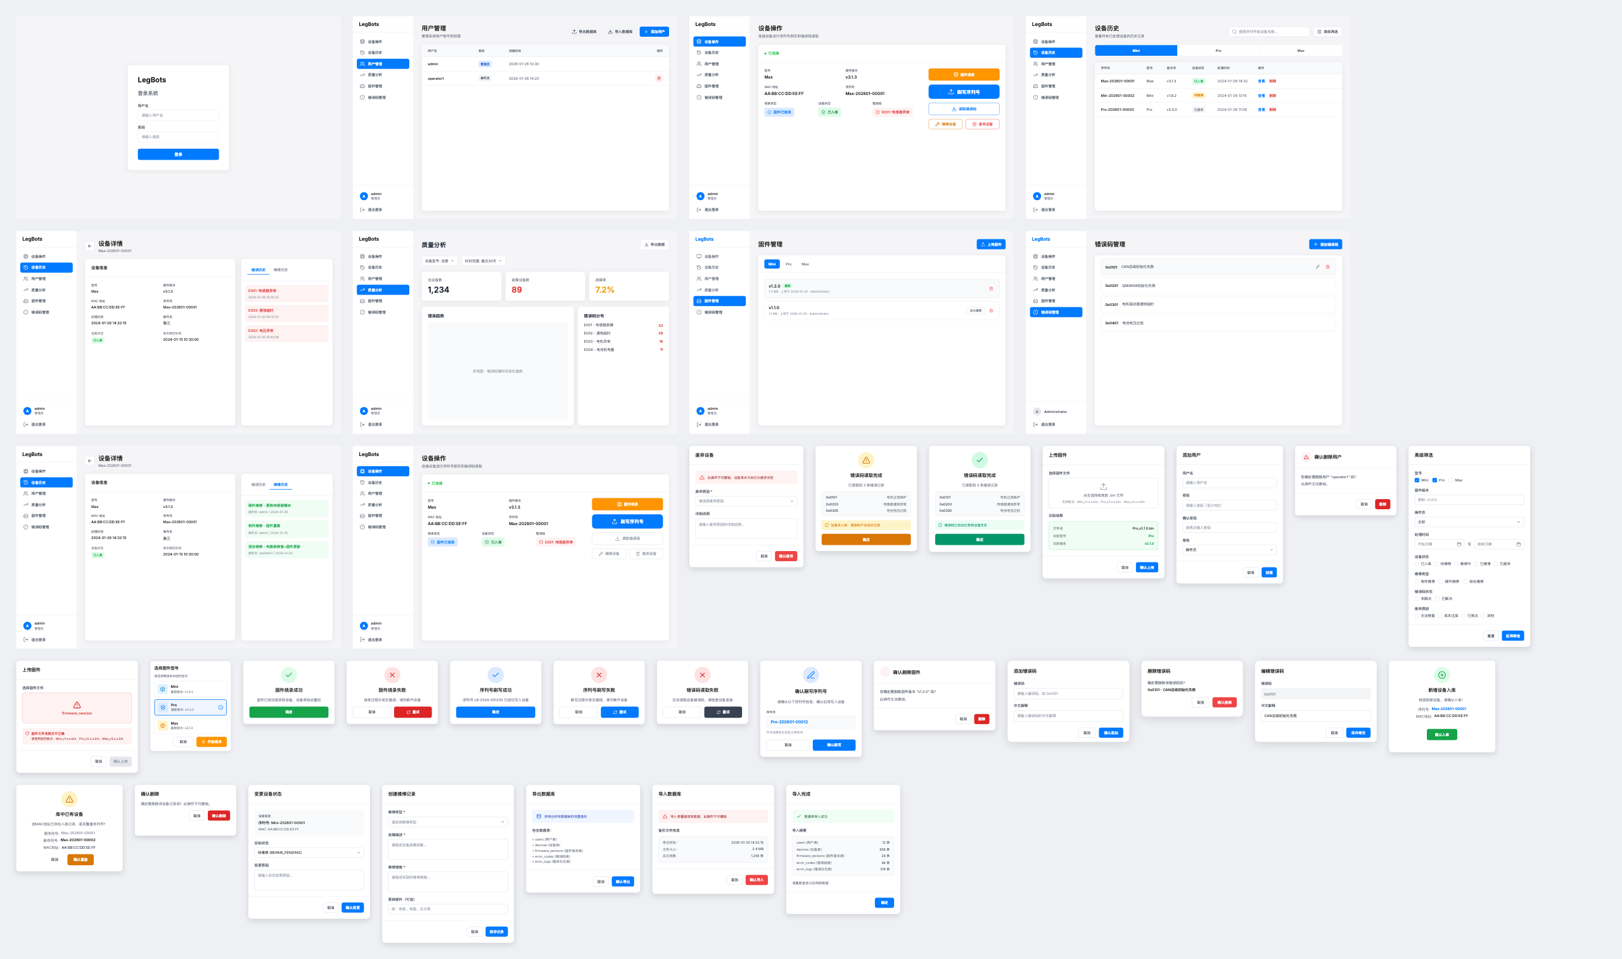Switch to Max tab in 设备历史
The image size is (1622, 959).
tap(1300, 51)
